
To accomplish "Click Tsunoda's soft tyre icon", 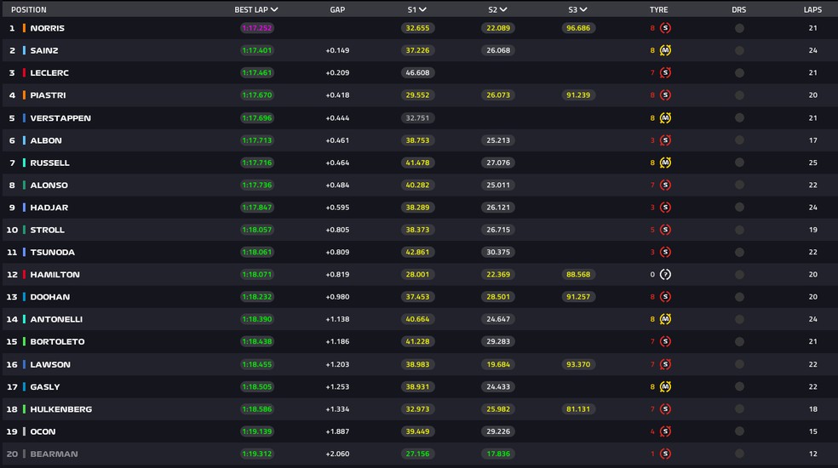I will tap(665, 252).
